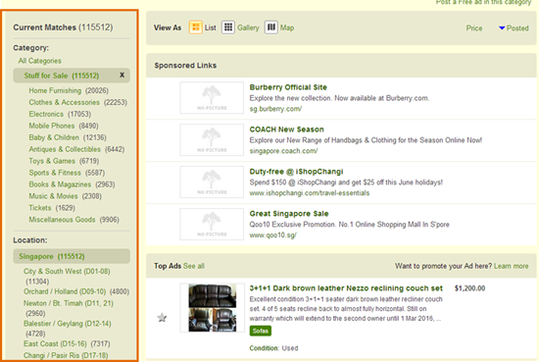Viewport: 539px width, 362px height.
Task: Click Burberry ad placeholder thumbnail
Action: (x=212, y=98)
